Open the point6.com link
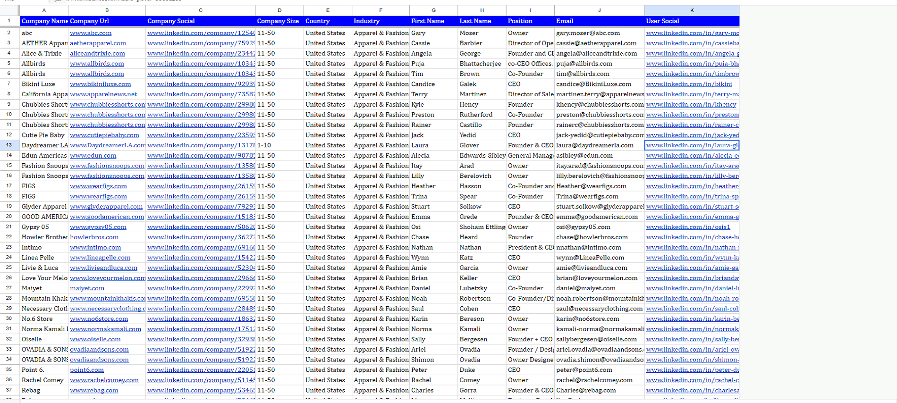The height and width of the screenshot is (403, 897). 87,370
